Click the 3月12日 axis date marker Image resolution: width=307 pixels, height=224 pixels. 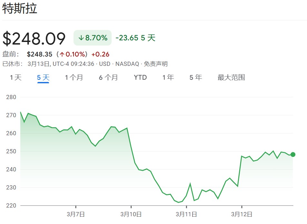(242, 214)
